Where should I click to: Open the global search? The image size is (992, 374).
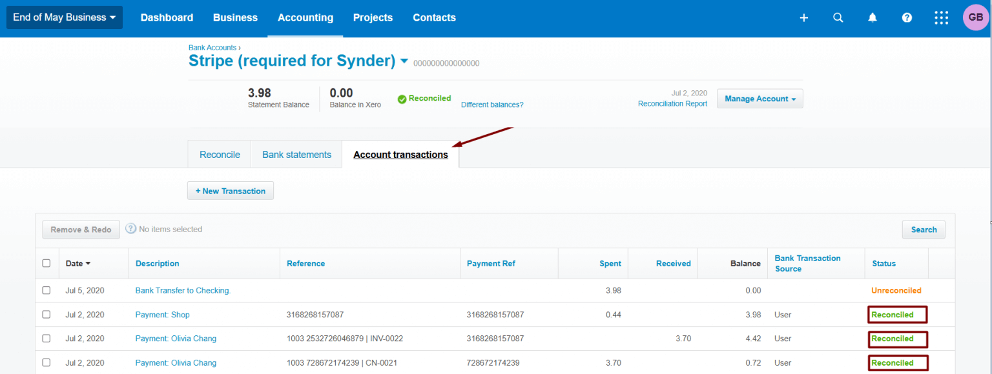pyautogui.click(x=838, y=17)
